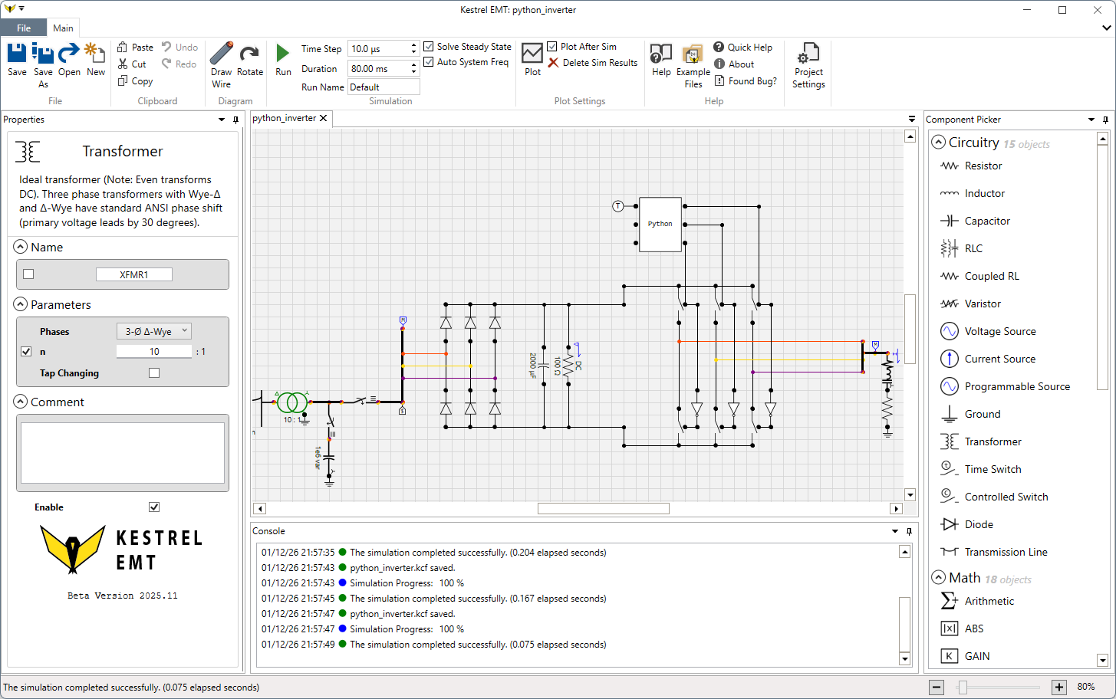Open Project Settings
1116x699 pixels.
point(808,54)
